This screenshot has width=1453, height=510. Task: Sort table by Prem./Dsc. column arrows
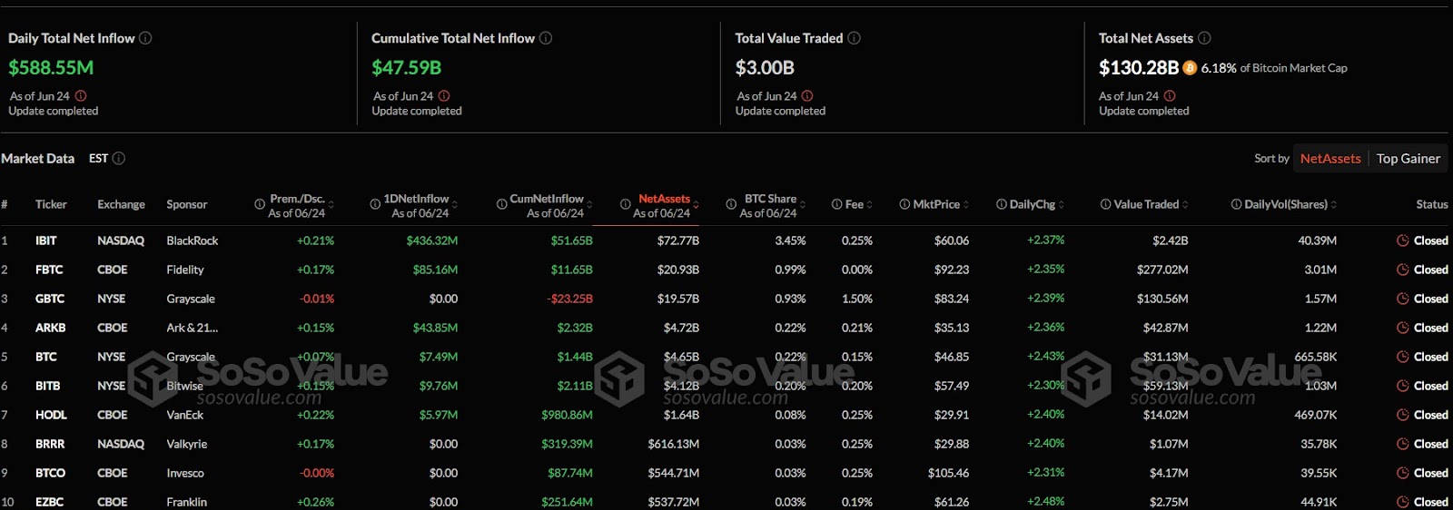331,205
